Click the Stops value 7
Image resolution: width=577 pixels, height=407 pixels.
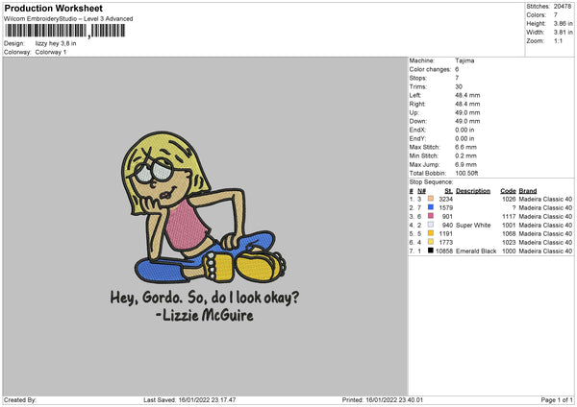(457, 78)
